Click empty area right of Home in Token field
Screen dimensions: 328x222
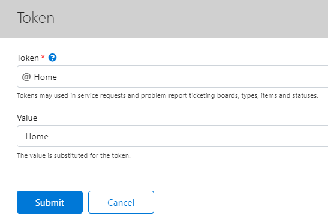[188, 77]
